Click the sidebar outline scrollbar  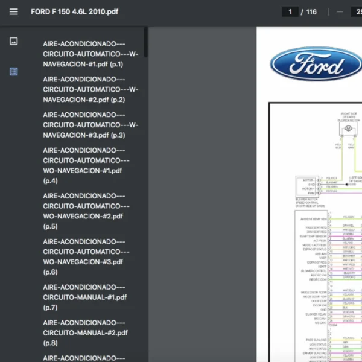coord(145,42)
